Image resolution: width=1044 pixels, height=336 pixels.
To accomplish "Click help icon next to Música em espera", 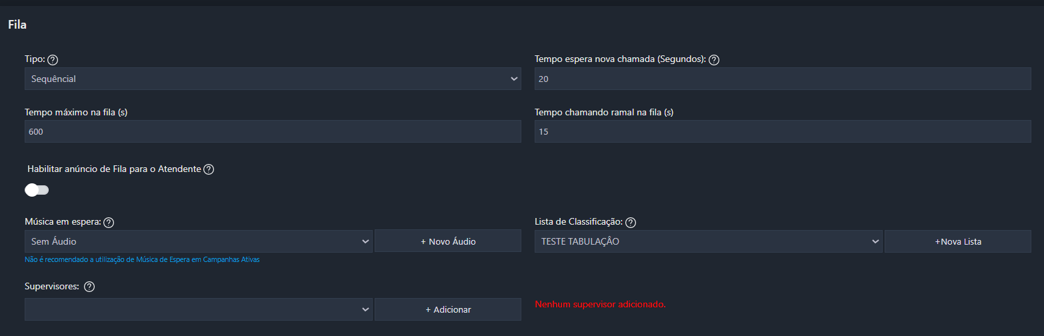I will [x=109, y=223].
